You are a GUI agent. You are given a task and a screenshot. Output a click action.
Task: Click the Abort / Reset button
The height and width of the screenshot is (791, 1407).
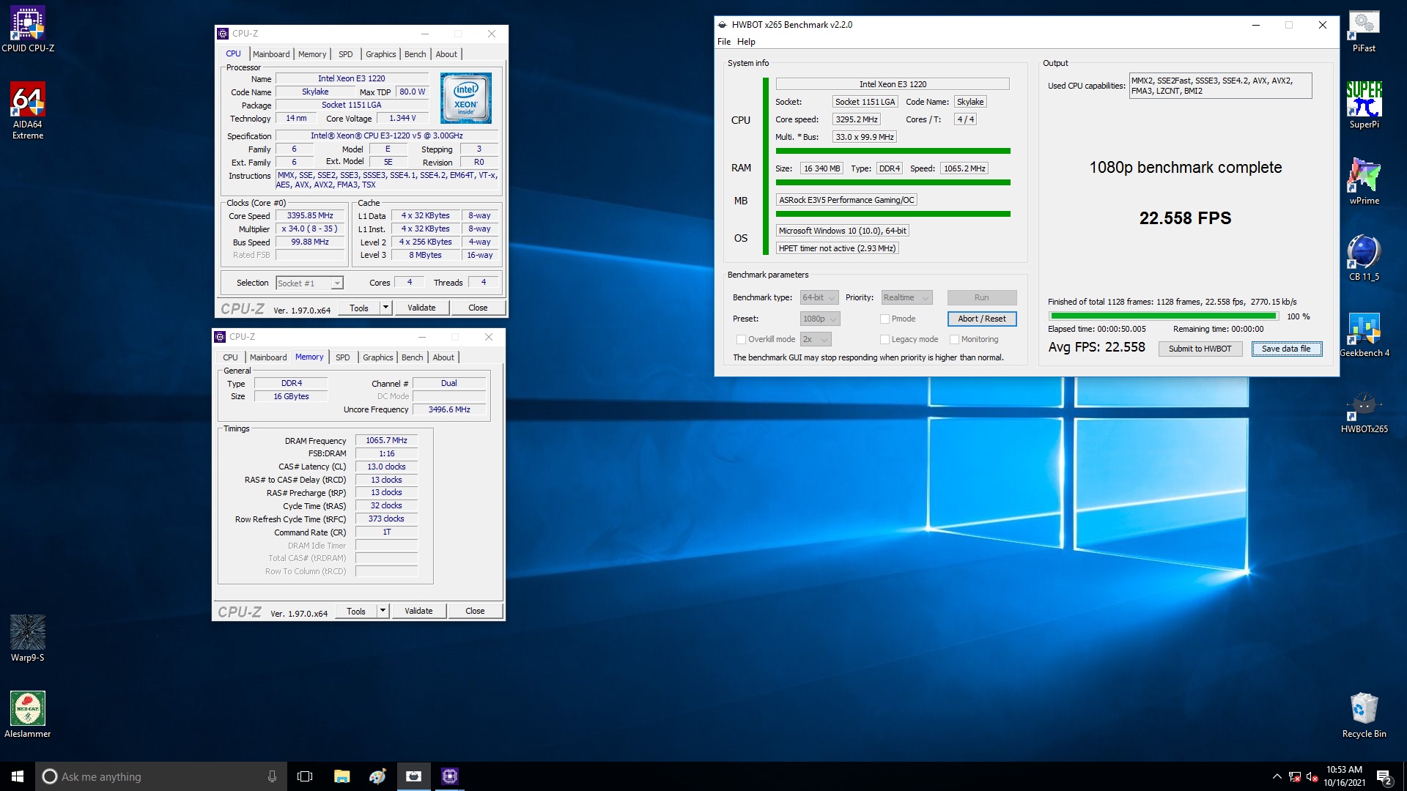click(982, 319)
